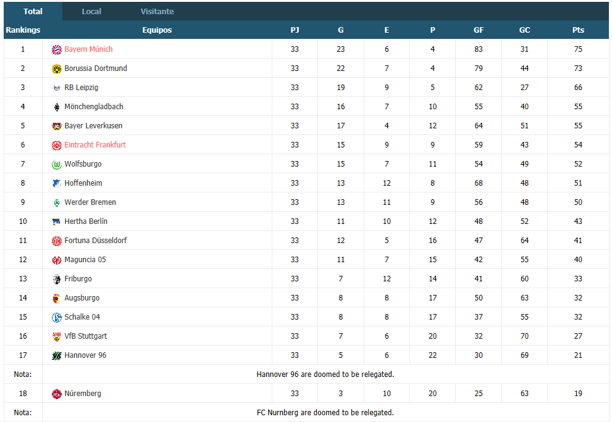
Task: Click the GF column header
Action: click(x=479, y=30)
